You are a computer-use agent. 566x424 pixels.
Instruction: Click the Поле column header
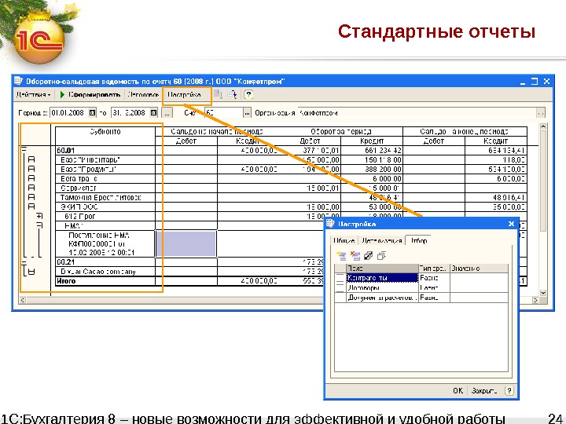click(382, 269)
